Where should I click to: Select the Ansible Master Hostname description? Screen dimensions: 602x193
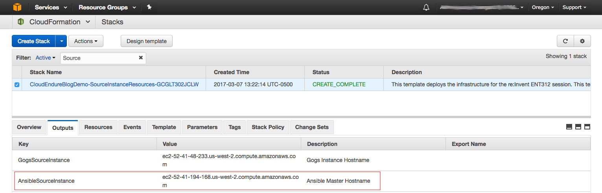coord(338,181)
